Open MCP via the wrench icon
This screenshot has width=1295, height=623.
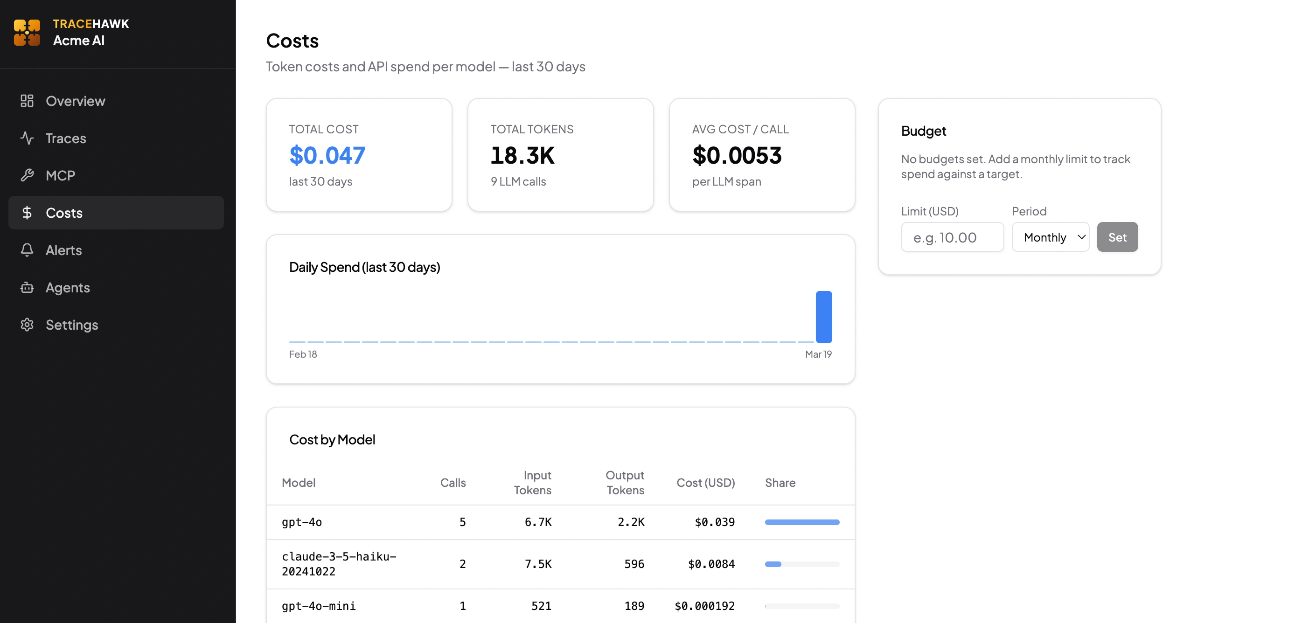click(x=27, y=175)
